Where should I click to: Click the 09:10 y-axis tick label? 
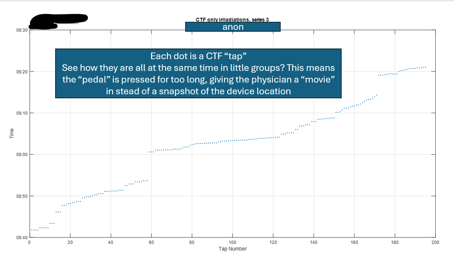pos(22,113)
